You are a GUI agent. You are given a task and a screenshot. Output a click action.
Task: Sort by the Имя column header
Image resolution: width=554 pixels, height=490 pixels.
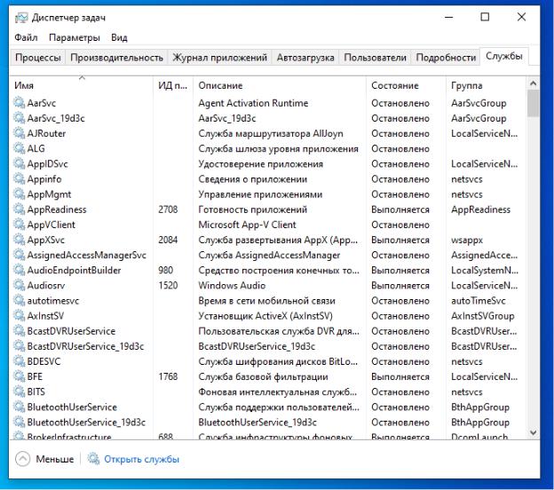tap(82, 85)
